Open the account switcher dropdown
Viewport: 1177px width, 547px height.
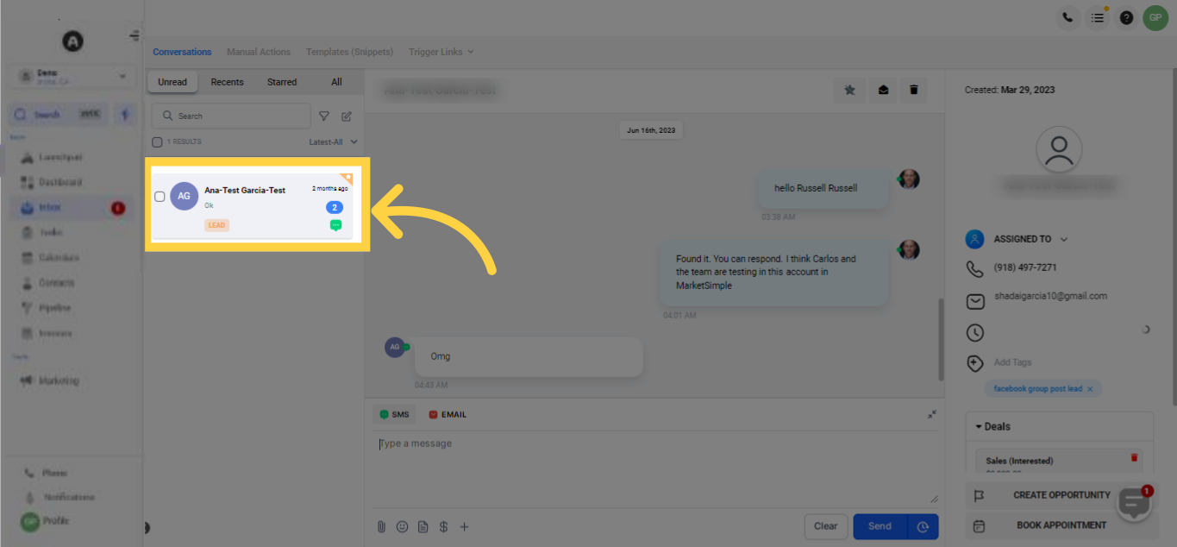point(72,77)
